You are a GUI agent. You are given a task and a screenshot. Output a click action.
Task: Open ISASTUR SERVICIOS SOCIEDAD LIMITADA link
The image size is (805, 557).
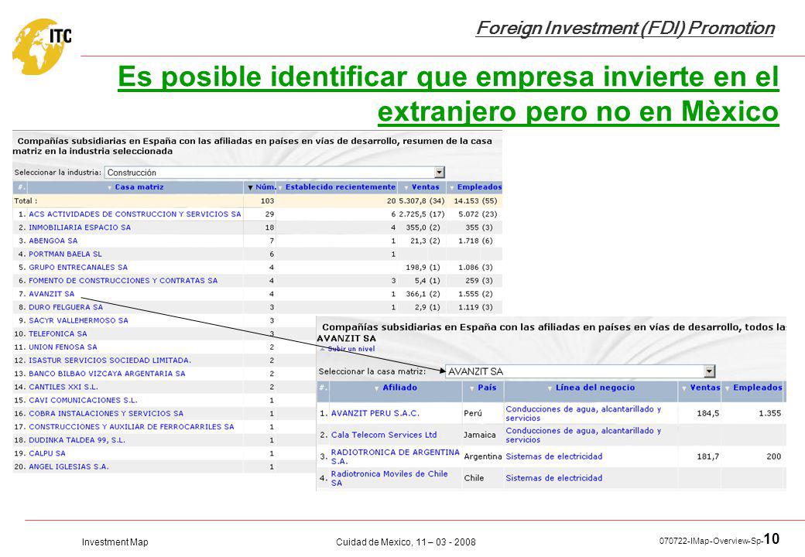click(110, 361)
